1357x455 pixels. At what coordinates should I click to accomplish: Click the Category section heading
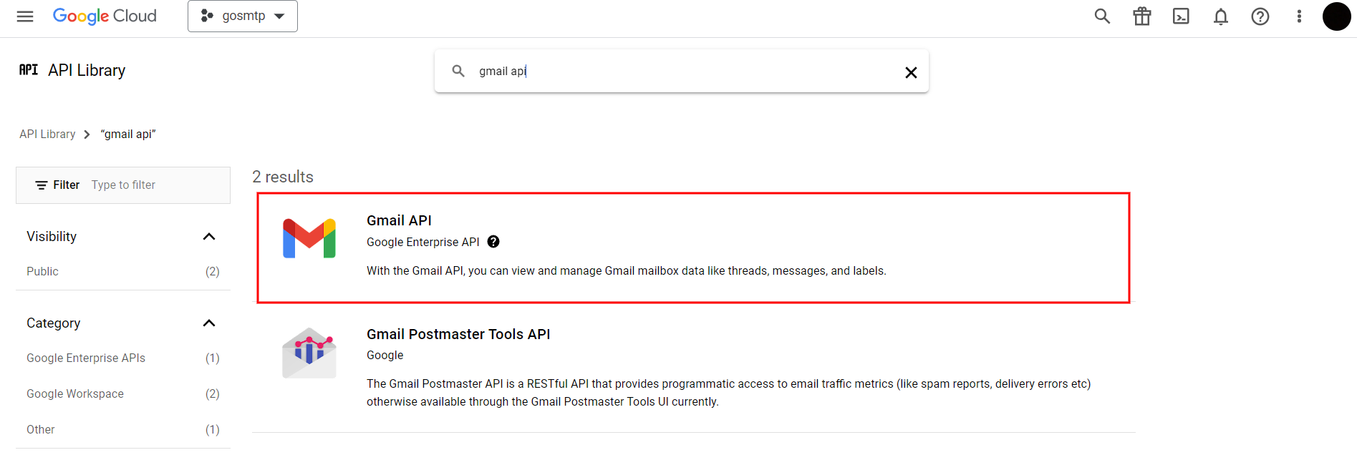(x=54, y=323)
